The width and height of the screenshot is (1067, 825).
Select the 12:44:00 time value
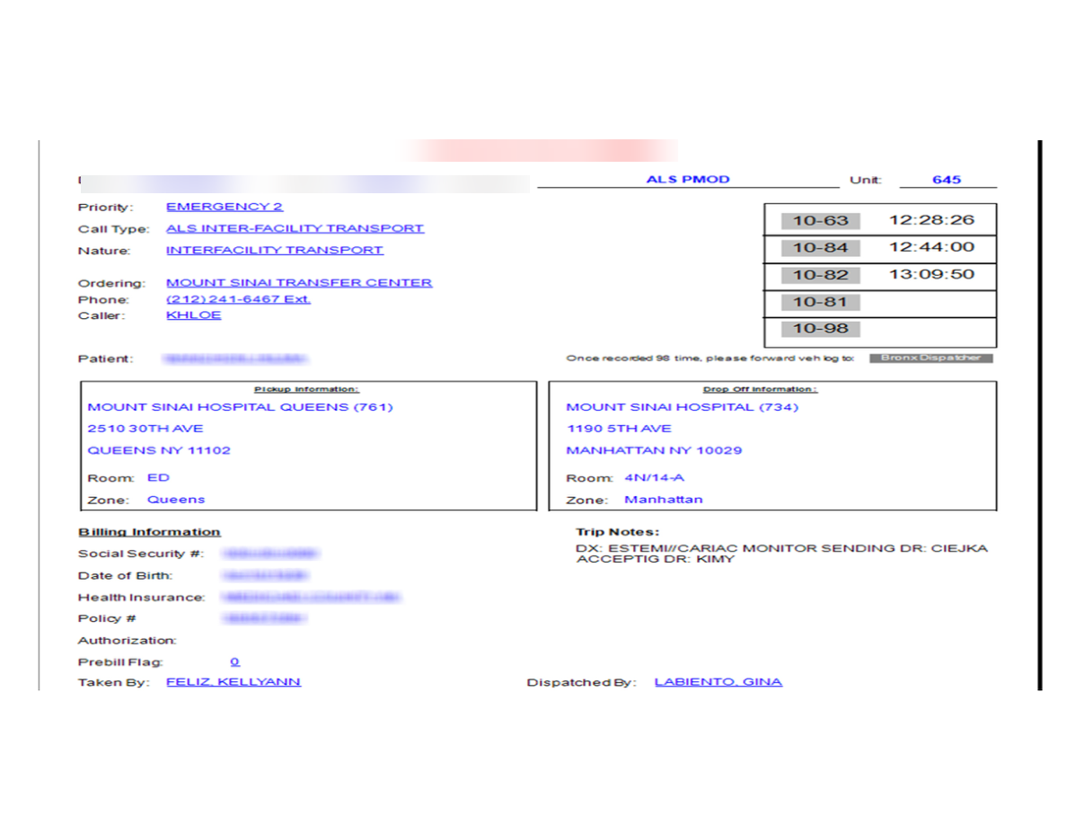click(x=931, y=247)
